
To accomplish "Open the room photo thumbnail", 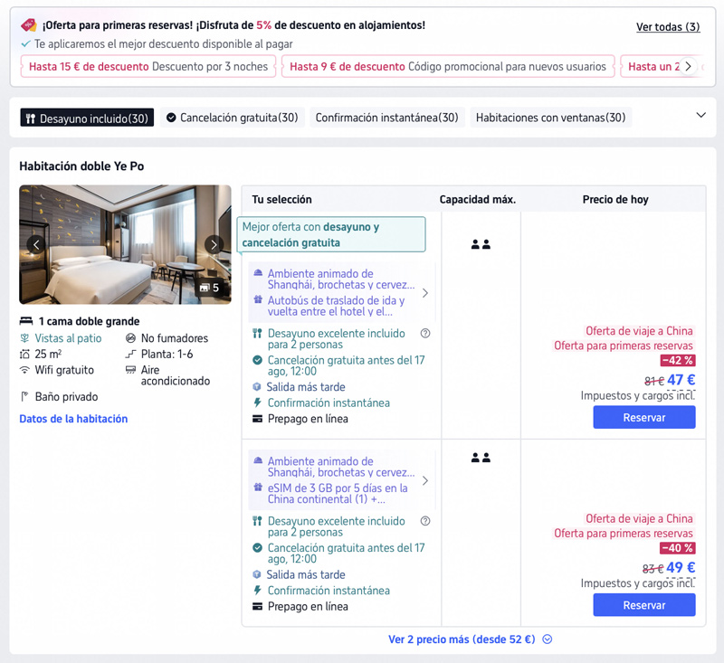I will tap(125, 244).
